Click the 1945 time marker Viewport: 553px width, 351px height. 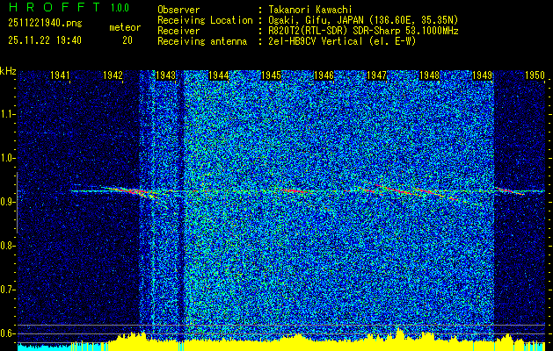click(271, 75)
